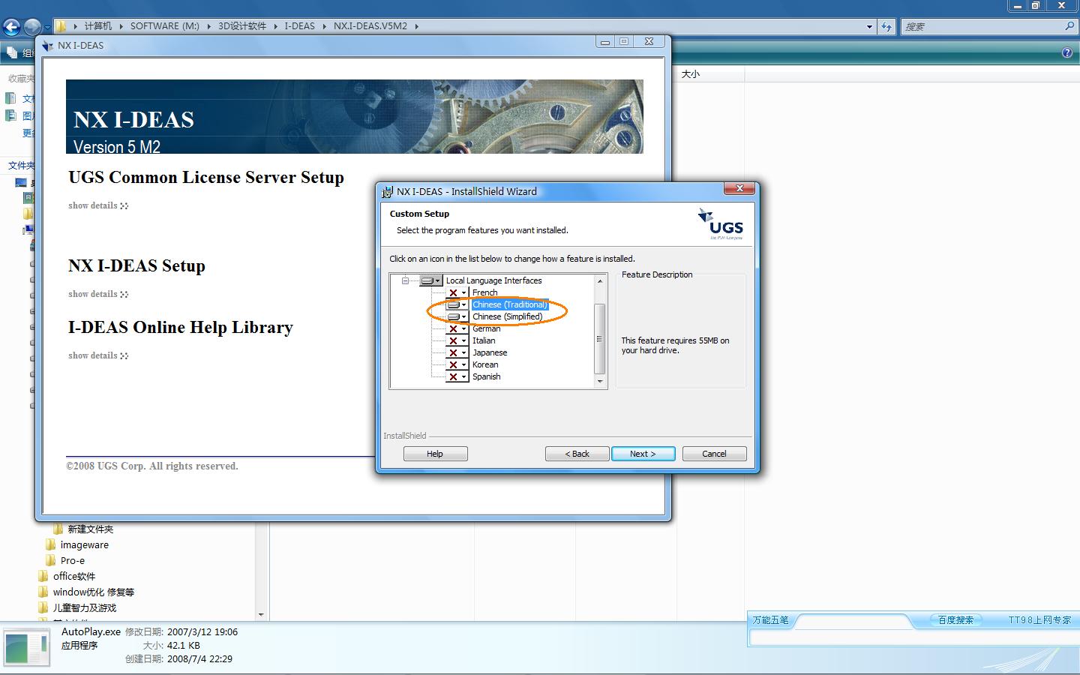
Task: Open the German feature install dropdown icon
Action: (457, 328)
